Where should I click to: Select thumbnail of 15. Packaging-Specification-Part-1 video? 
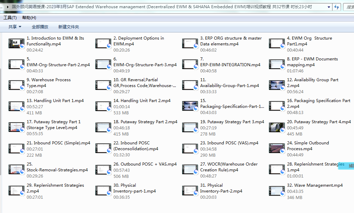[190, 106]
